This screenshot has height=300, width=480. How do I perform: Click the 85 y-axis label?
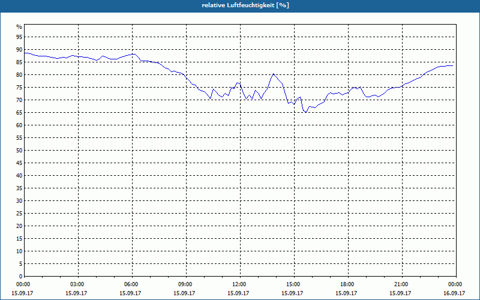coord(19,62)
